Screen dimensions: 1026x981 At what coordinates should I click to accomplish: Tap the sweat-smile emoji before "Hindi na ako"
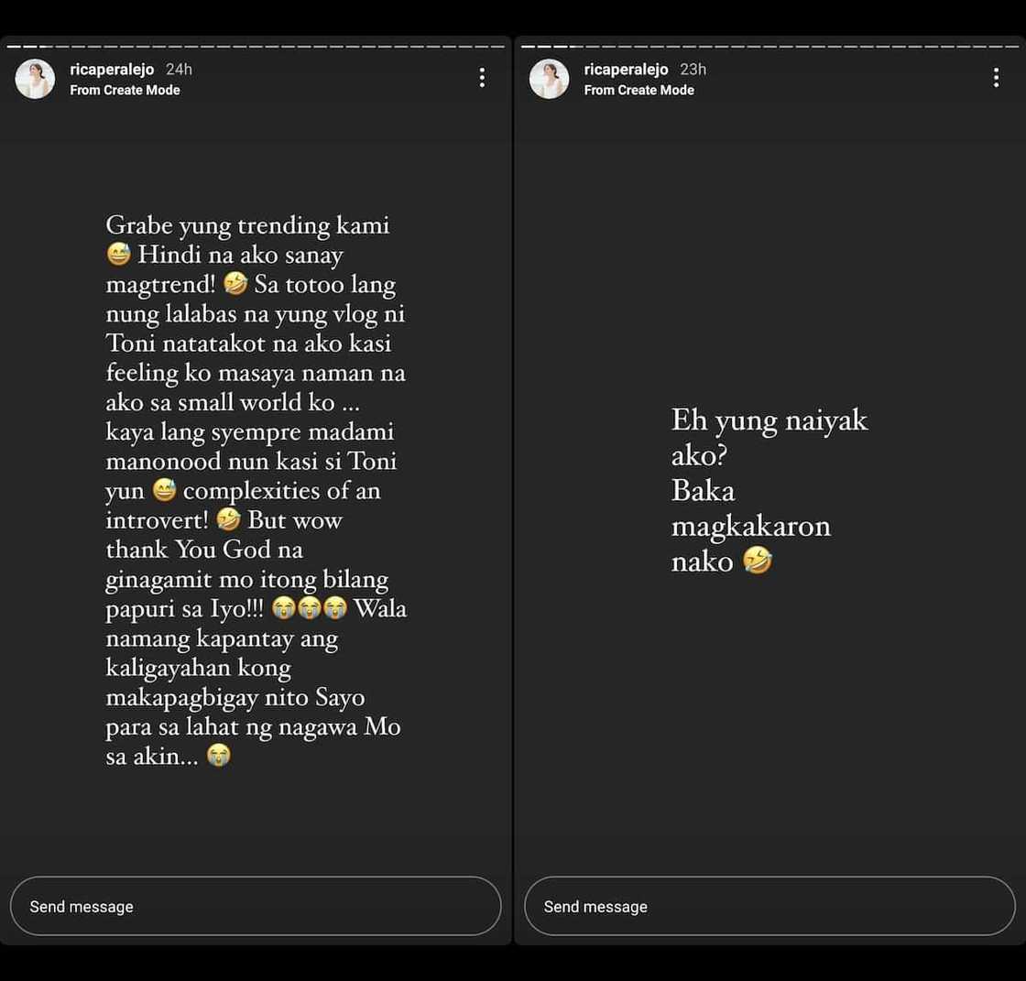coord(118,254)
